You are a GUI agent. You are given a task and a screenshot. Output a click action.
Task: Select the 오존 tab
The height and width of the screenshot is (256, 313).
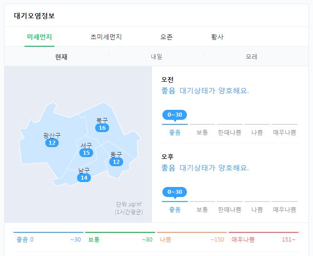pyautogui.click(x=166, y=37)
